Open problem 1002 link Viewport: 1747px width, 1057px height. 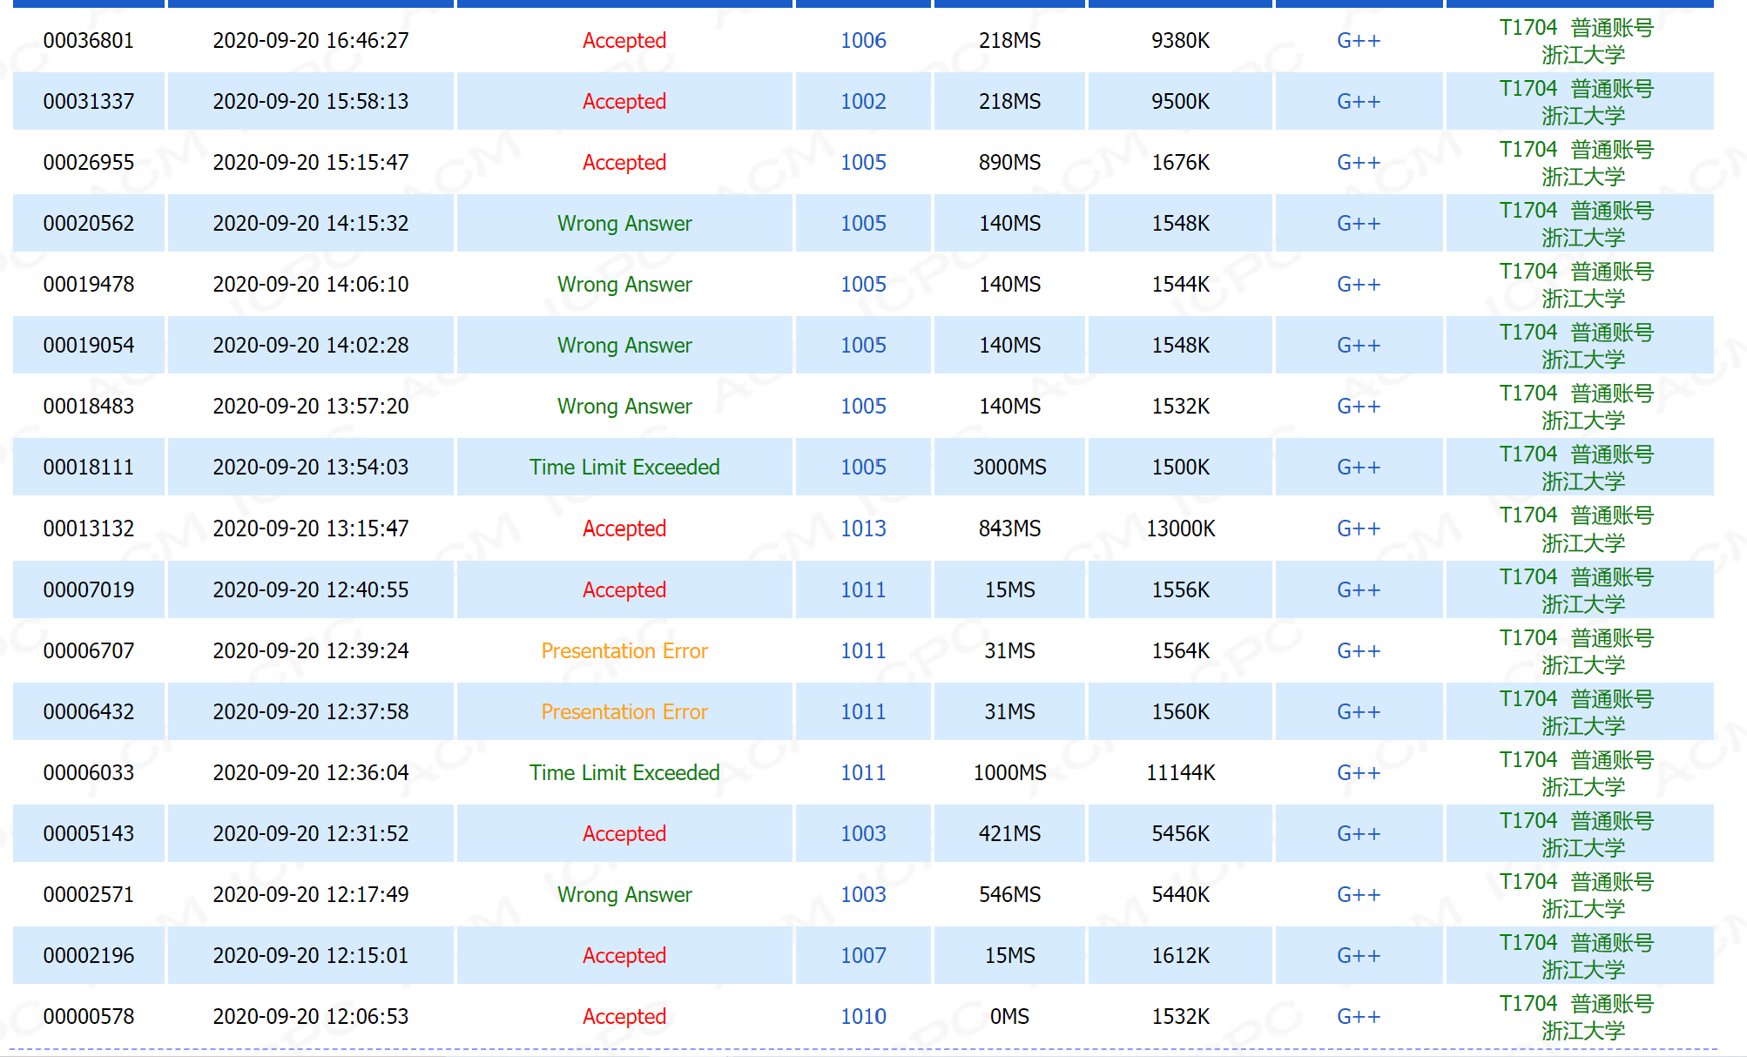[863, 101]
